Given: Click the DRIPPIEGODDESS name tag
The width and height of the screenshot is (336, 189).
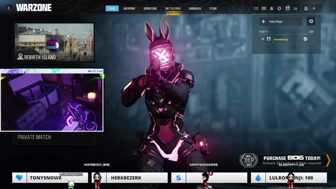Looking at the screenshot, I should 203,165.
